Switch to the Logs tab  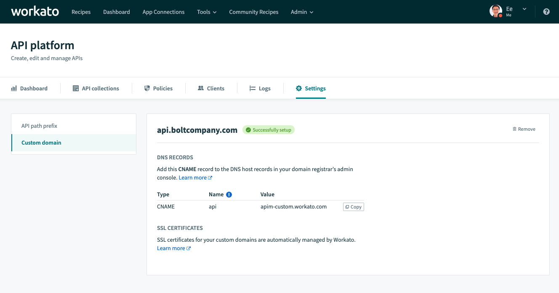click(x=260, y=88)
